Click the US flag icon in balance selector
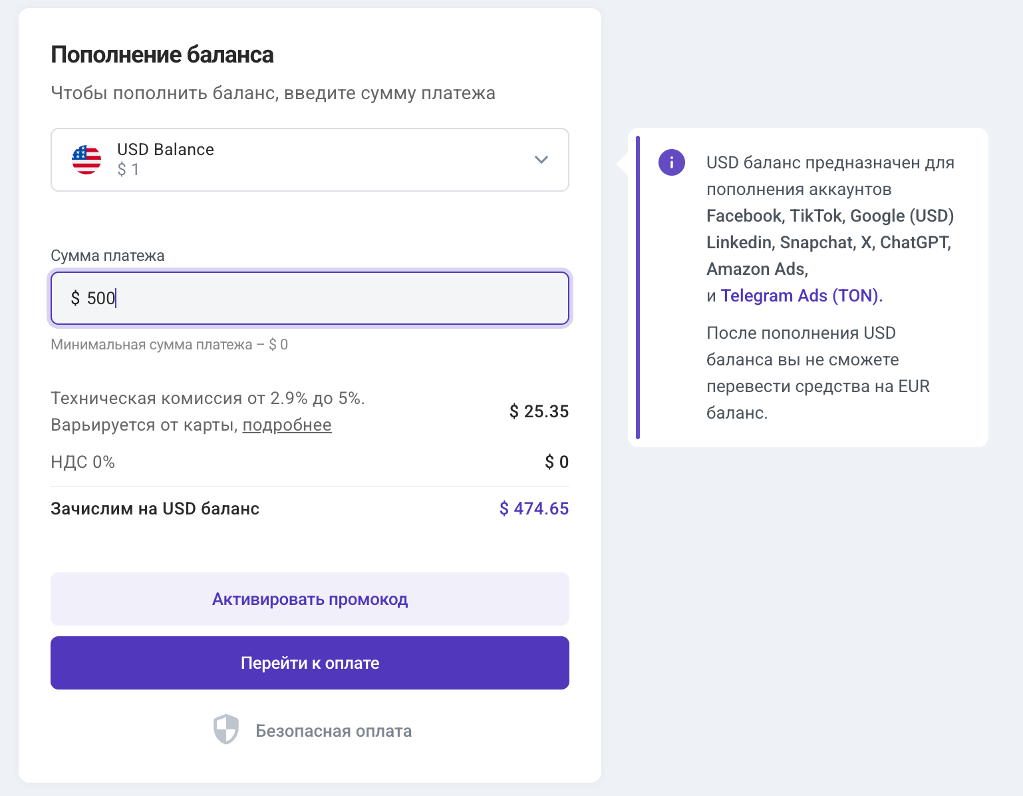 coord(86,160)
